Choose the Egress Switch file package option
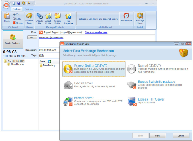This screenshot has width=193, height=141. click(155, 85)
